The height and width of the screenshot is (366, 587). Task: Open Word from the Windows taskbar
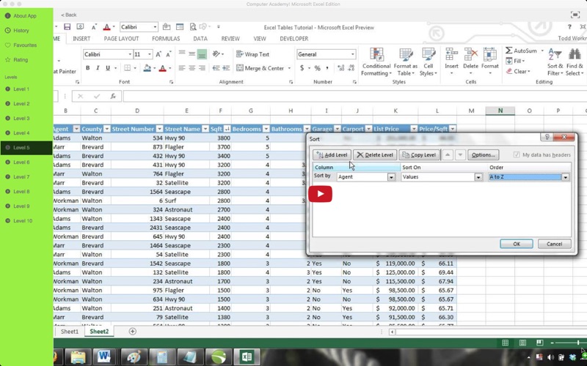pos(104,356)
